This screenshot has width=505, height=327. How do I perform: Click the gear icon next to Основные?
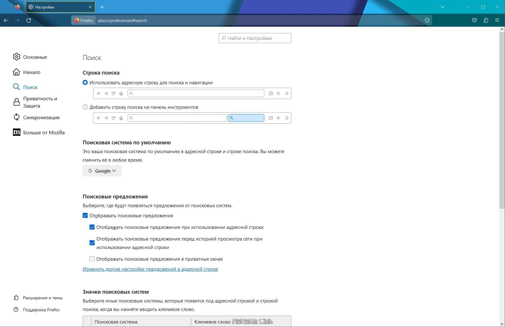[x=17, y=57]
